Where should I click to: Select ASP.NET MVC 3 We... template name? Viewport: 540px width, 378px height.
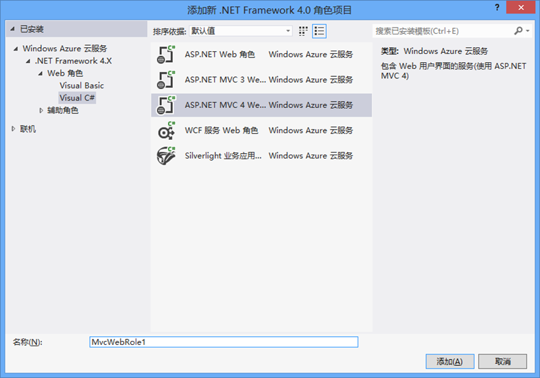pos(225,80)
